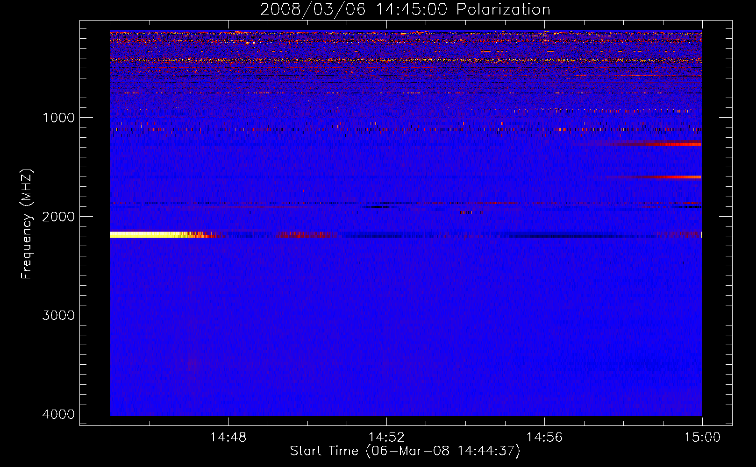Click the 'Start Time (06-Mar-08 14:44:37)' x-axis label

point(405,451)
